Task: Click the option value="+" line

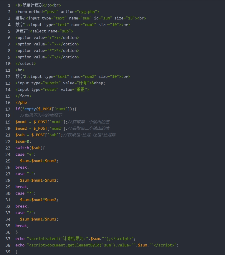Action: (47, 37)
